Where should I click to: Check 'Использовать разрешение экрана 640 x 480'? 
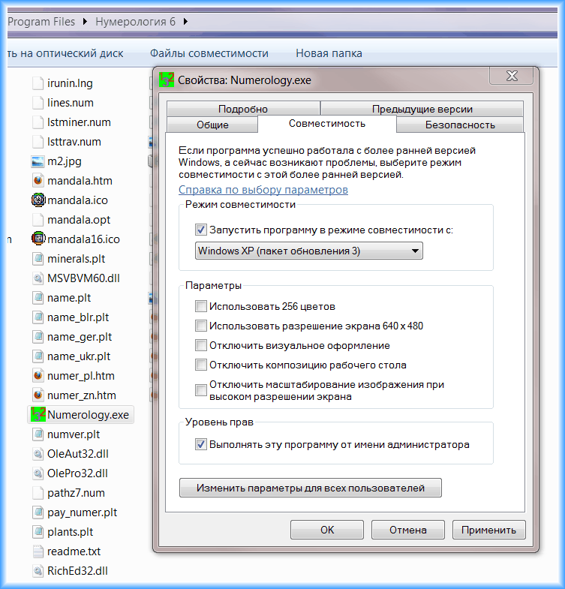pyautogui.click(x=201, y=326)
